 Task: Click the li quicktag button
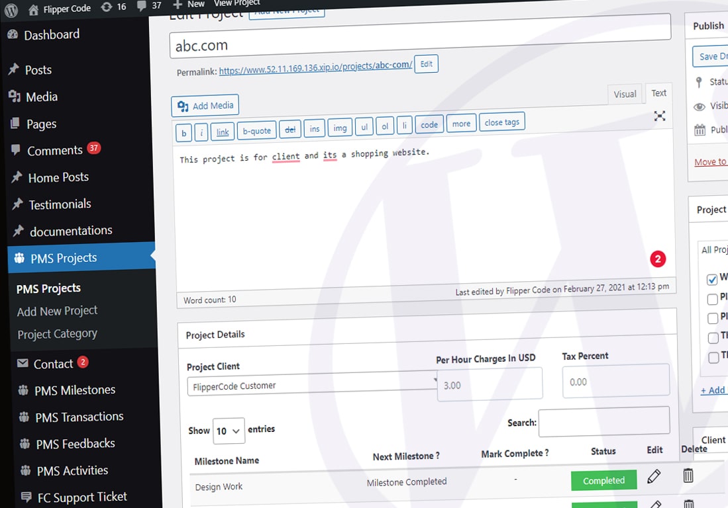click(404, 124)
